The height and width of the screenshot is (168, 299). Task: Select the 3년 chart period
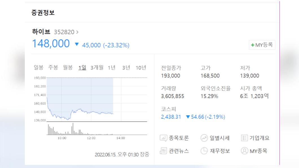126,67
